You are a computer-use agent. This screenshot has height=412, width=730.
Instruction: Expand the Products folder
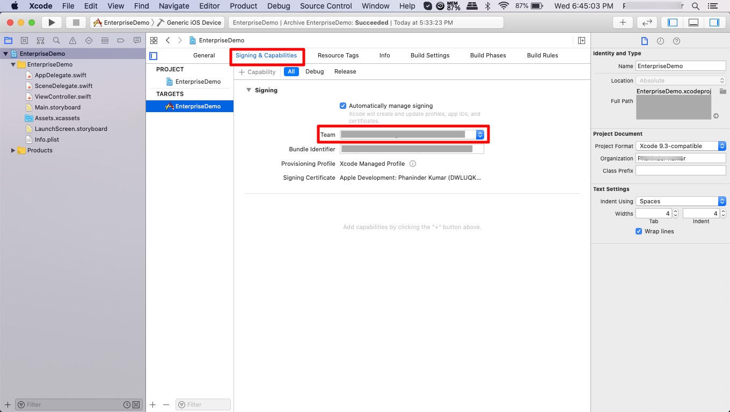point(13,150)
